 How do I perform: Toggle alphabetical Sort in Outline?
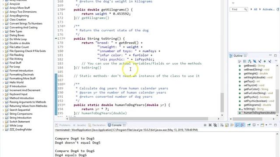(250, 61)
